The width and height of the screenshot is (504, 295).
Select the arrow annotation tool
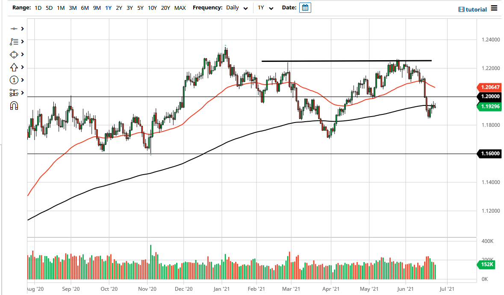[x=14, y=67]
